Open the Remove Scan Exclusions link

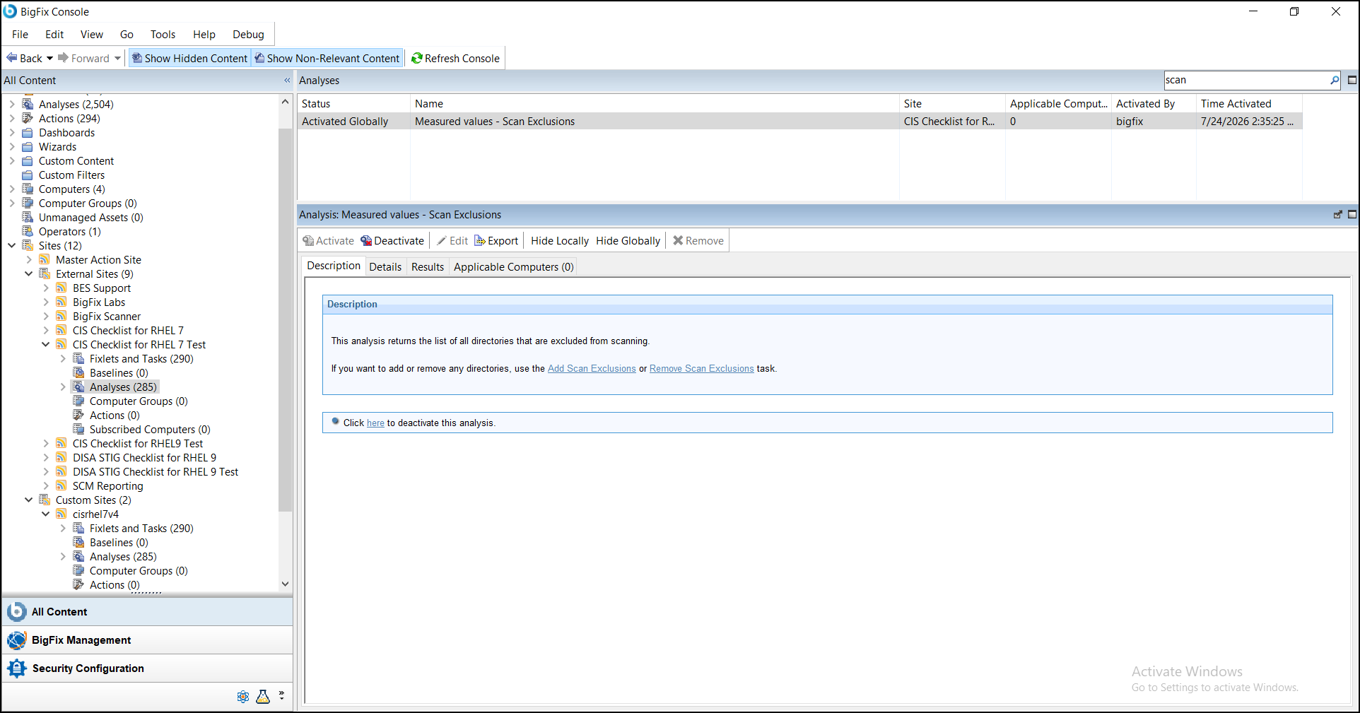point(702,369)
